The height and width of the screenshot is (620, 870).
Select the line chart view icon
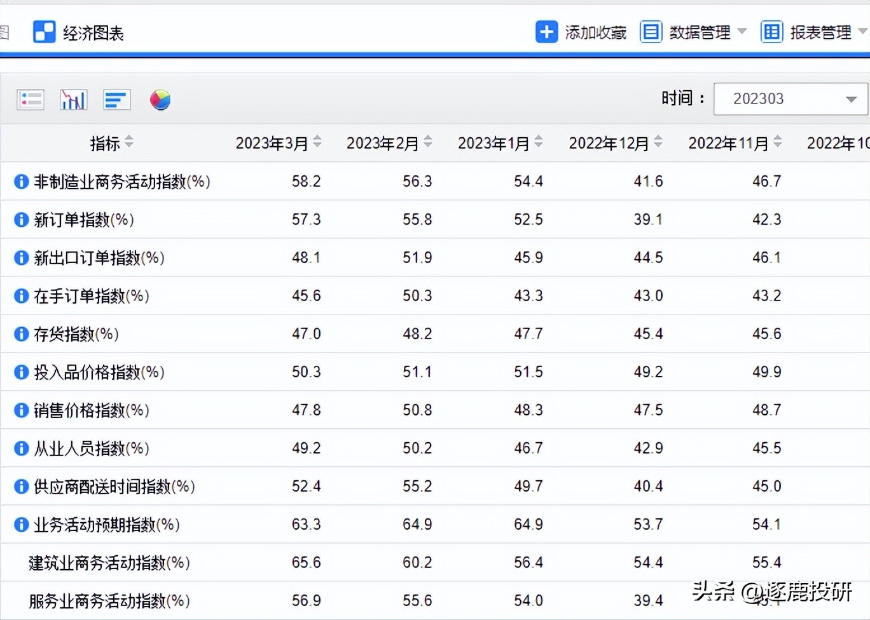tap(73, 99)
